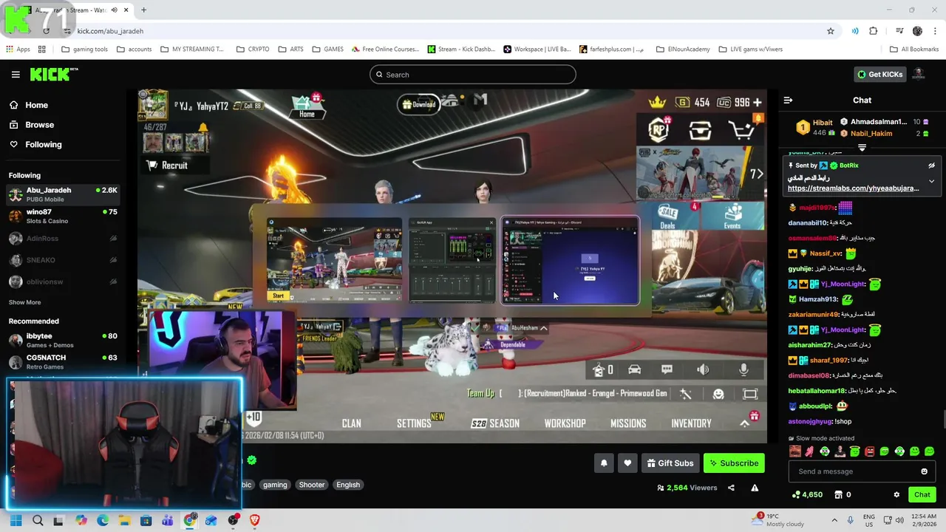The width and height of the screenshot is (946, 532).
Task: Click the Shooter tag
Action: [312, 485]
